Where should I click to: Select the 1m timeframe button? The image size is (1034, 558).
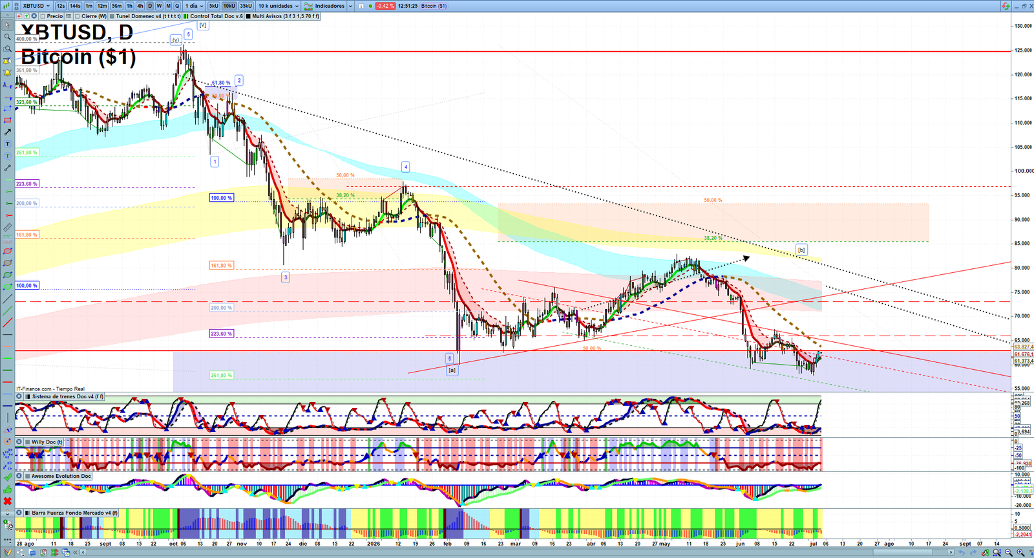pyautogui.click(x=89, y=6)
